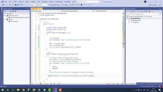
Task: Open the notifications warning icon in the title bar
Action: 143,2
